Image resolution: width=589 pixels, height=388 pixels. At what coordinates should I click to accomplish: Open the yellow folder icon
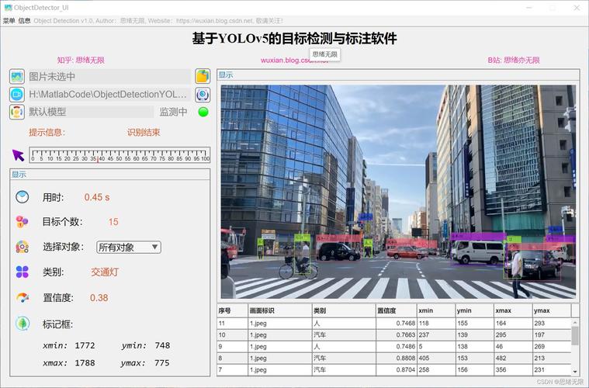(x=203, y=76)
